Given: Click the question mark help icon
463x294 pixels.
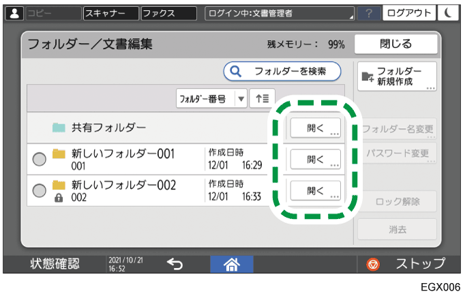Looking at the screenshot, I should pos(369,13).
